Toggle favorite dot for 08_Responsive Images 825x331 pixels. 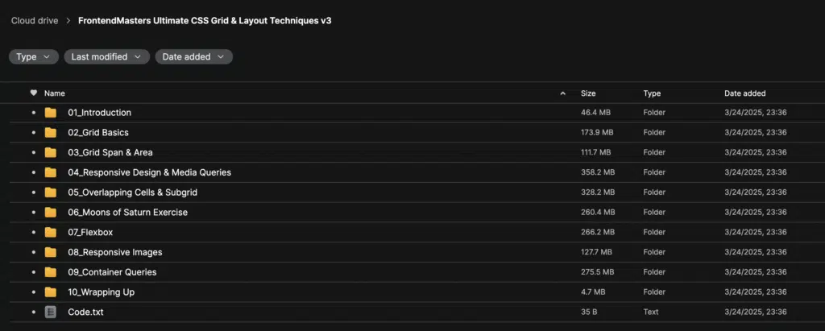click(34, 253)
